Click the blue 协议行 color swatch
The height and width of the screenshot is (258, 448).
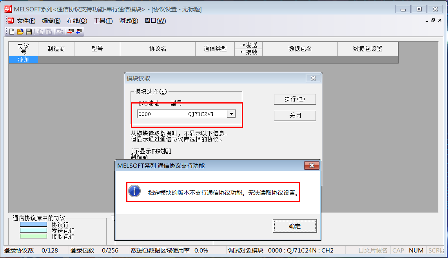(x=33, y=224)
